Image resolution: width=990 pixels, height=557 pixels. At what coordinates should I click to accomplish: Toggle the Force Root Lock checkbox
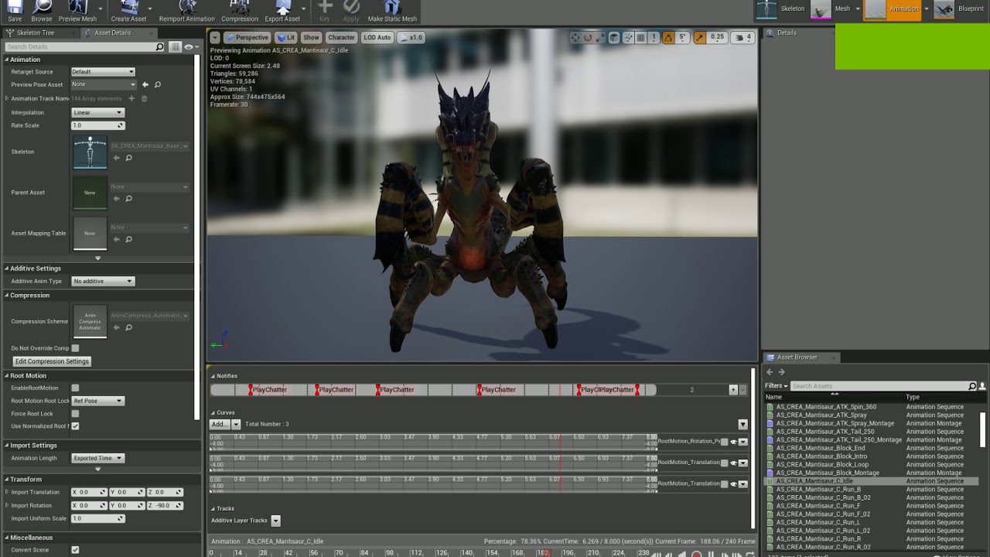point(75,414)
